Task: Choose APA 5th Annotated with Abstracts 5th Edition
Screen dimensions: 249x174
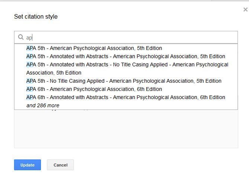Action: [125, 56]
